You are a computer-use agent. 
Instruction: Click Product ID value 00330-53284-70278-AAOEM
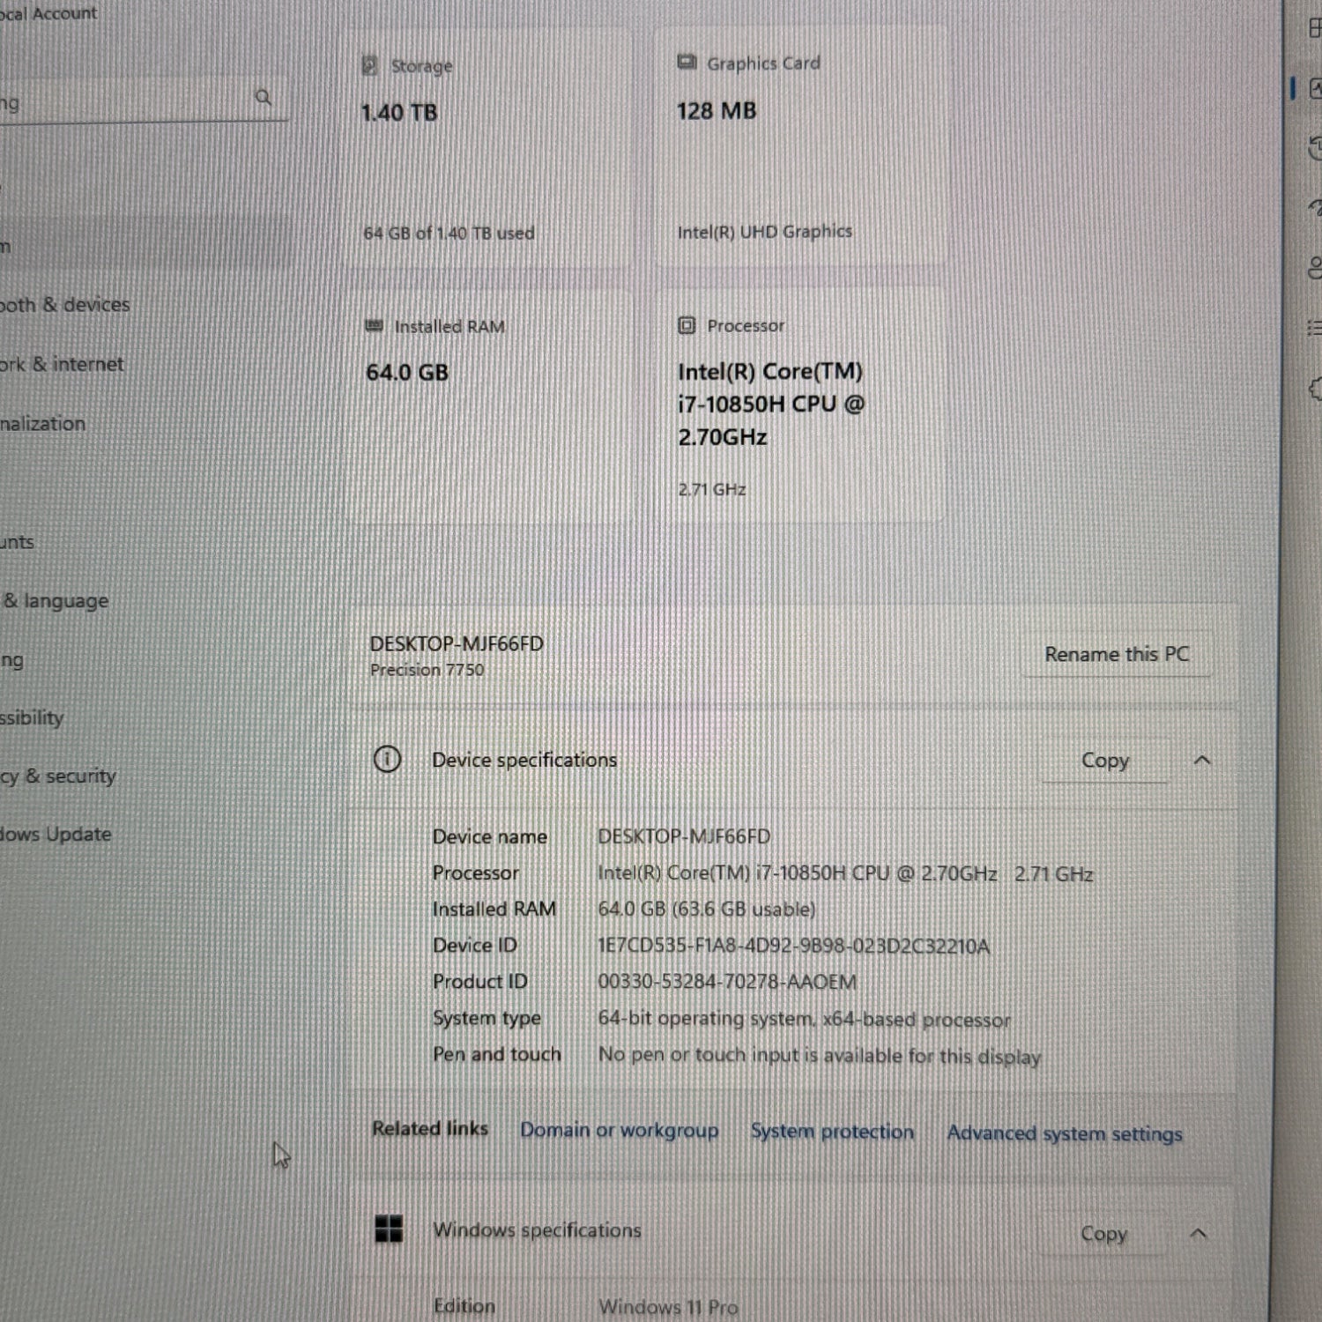pyautogui.click(x=727, y=982)
